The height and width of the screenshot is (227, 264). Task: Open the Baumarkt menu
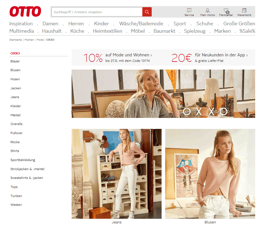[x=164, y=31]
